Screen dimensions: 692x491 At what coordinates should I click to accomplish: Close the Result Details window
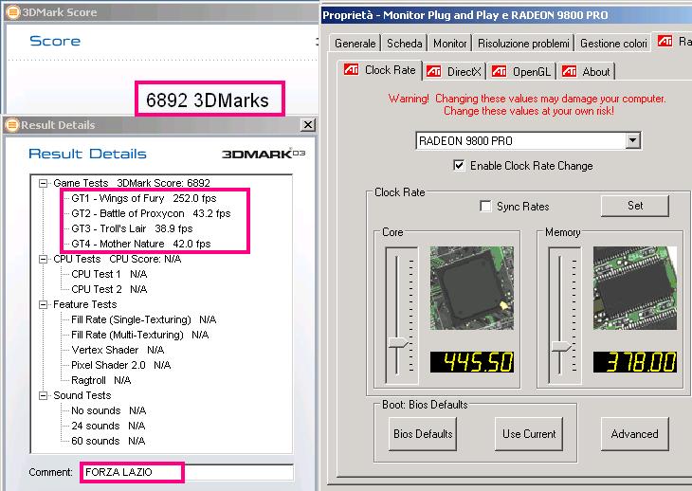pyautogui.click(x=307, y=125)
